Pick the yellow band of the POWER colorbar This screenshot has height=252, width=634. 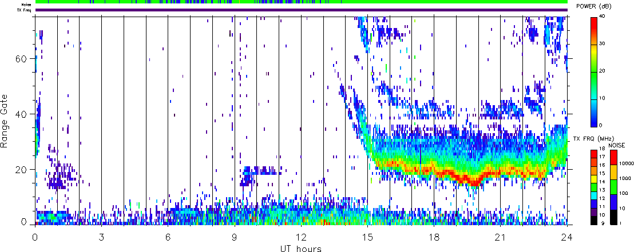[x=594, y=50]
